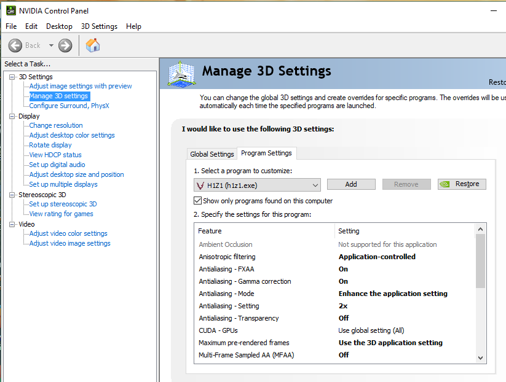The image size is (506, 382).
Task: Open the Help menu
Action: click(133, 26)
